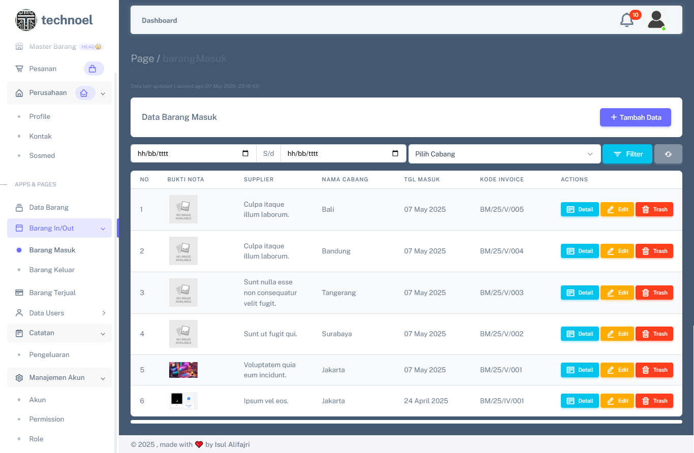Open calendar picker in end date field
This screenshot has width=694, height=453.
(x=395, y=153)
